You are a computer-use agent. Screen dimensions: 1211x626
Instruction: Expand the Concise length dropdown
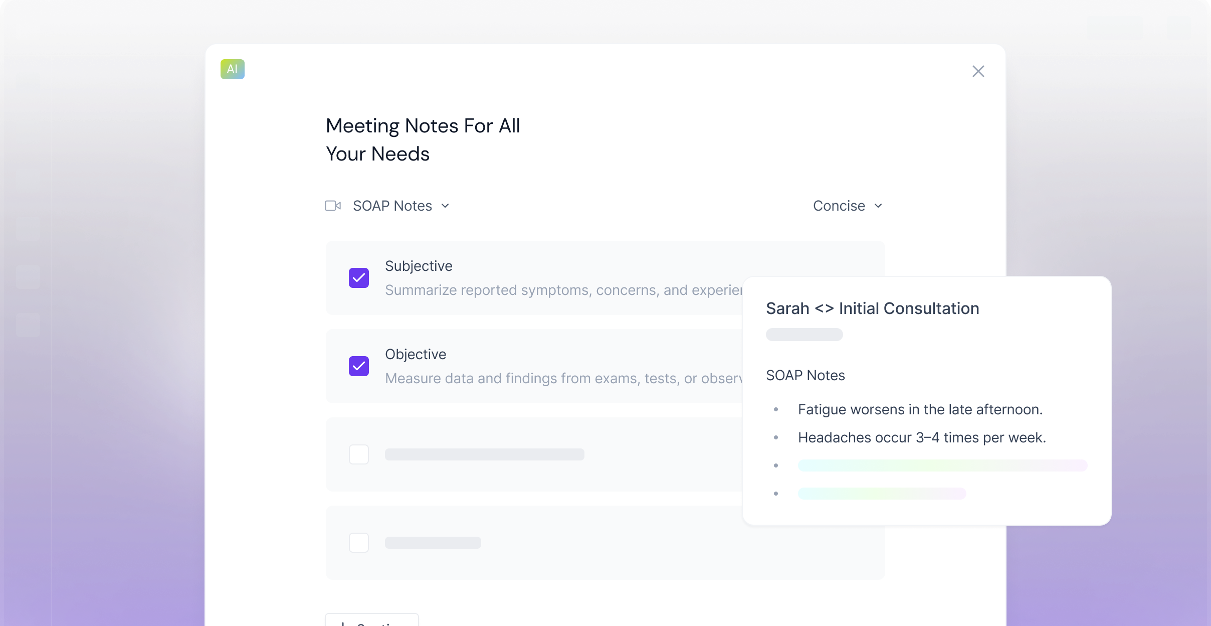click(840, 206)
